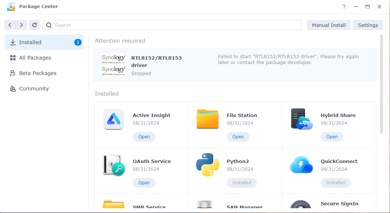Open the Community section

click(44, 89)
